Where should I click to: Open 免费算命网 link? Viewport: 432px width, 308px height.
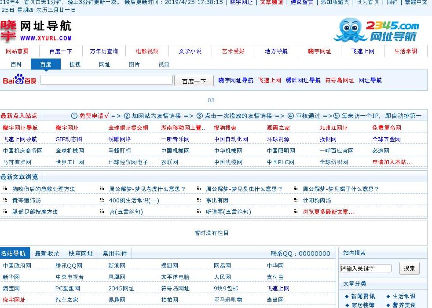pyautogui.click(x=387, y=128)
